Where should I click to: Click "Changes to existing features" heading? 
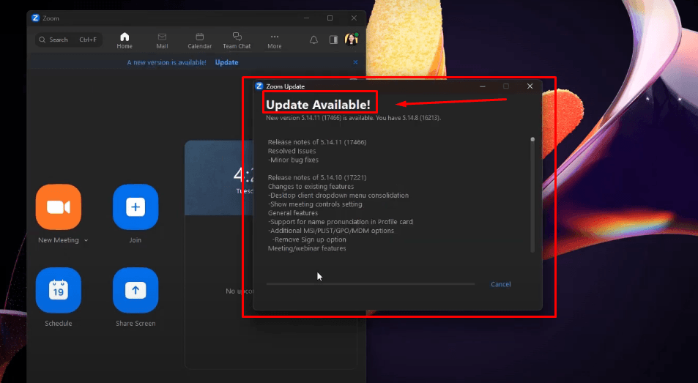click(311, 187)
